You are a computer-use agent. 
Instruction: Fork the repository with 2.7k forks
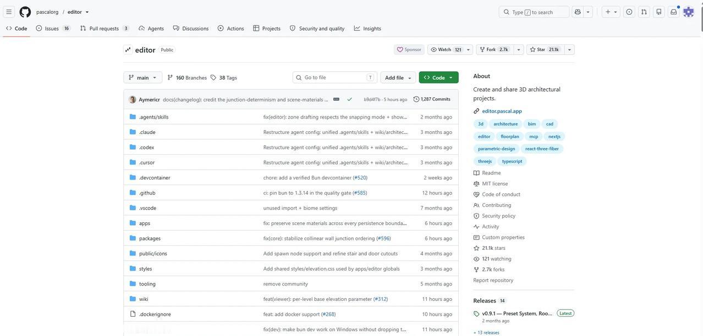[x=495, y=49]
